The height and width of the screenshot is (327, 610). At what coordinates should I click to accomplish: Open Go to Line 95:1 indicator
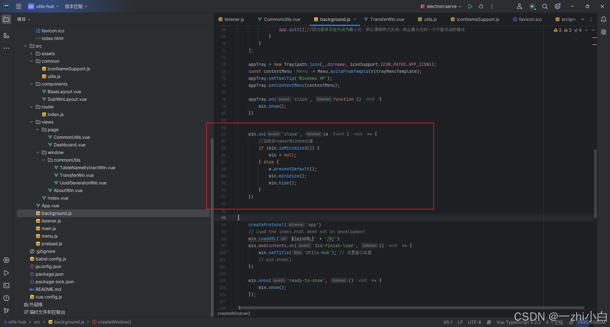[448, 322]
